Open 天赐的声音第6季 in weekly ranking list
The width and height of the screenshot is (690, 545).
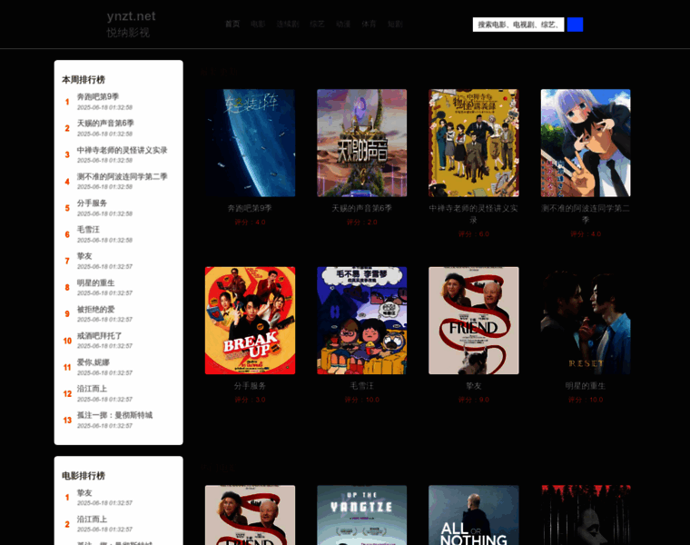coord(105,124)
